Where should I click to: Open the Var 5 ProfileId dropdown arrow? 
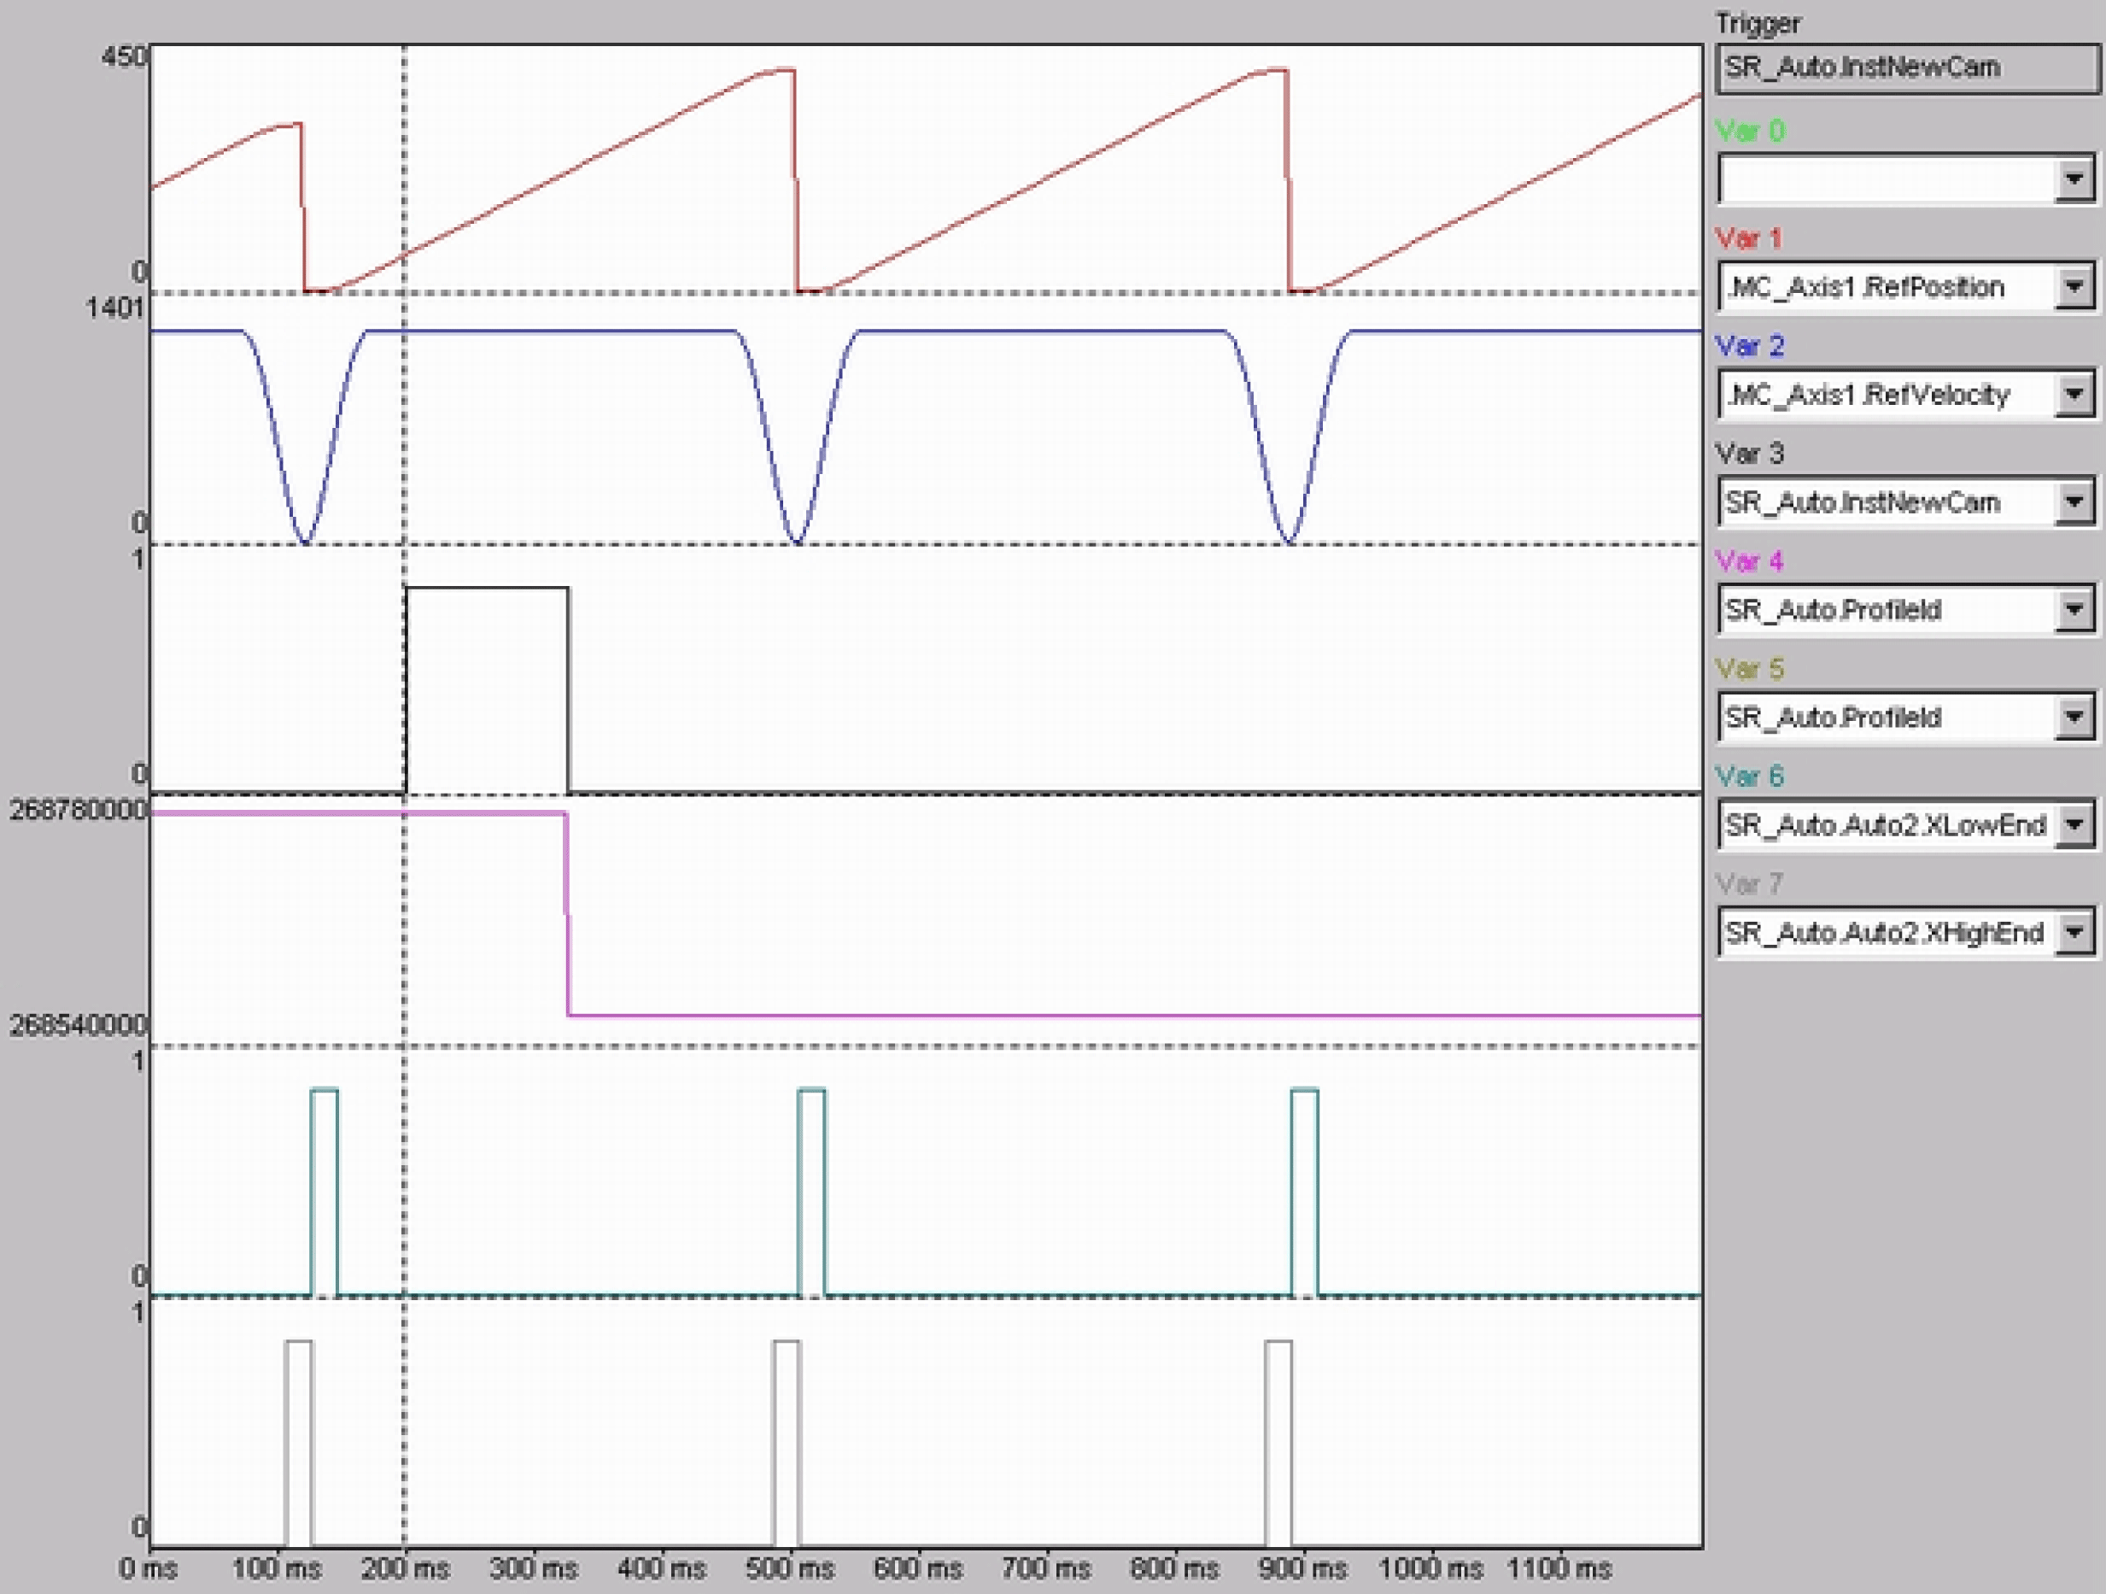coord(2074,717)
